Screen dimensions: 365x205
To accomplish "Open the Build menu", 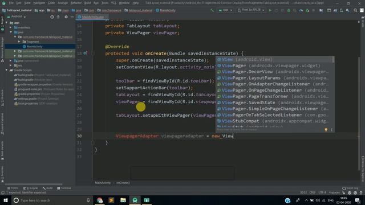I will coord(87,3).
